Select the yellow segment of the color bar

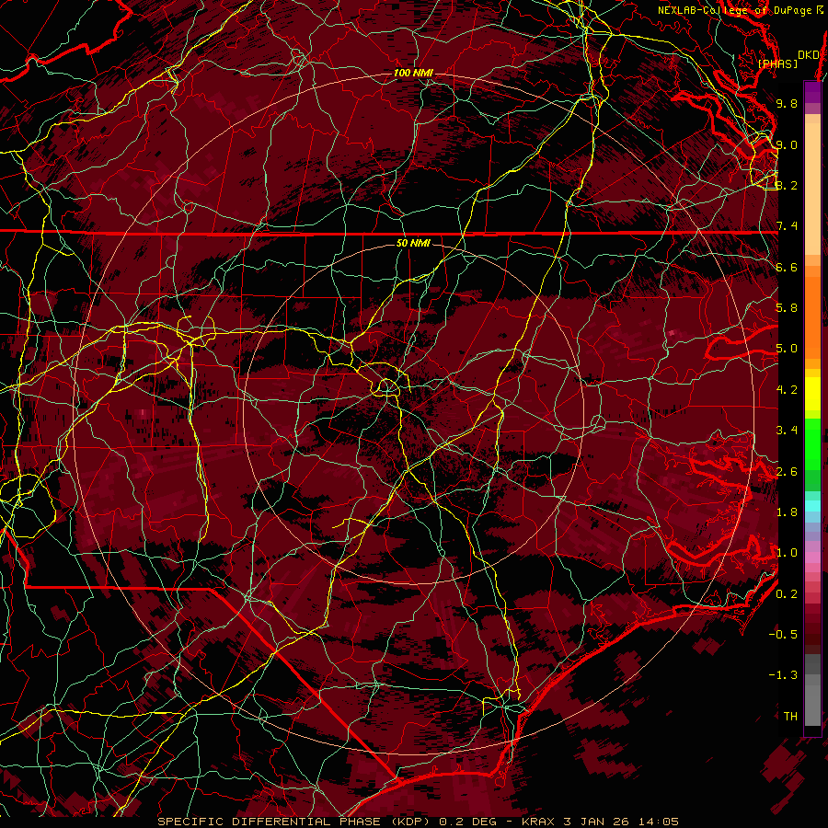812,394
